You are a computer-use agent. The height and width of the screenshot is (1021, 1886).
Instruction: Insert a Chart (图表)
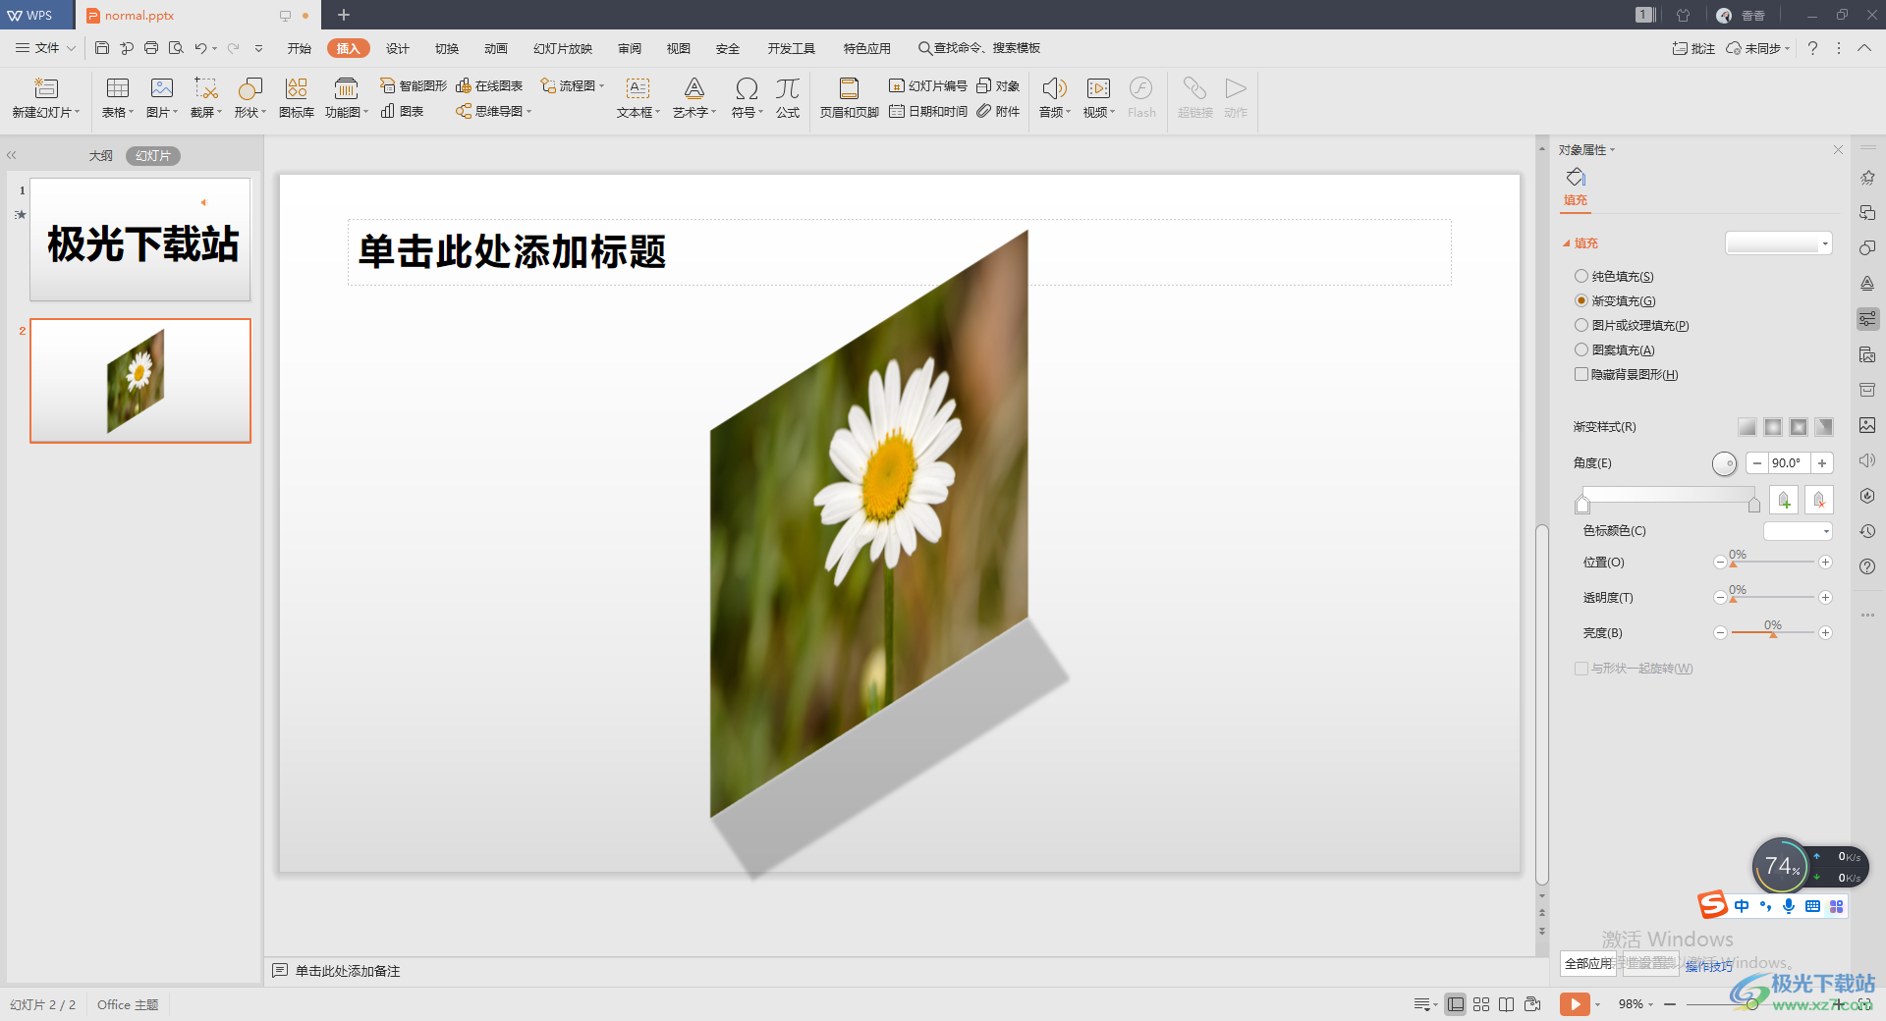tap(402, 112)
